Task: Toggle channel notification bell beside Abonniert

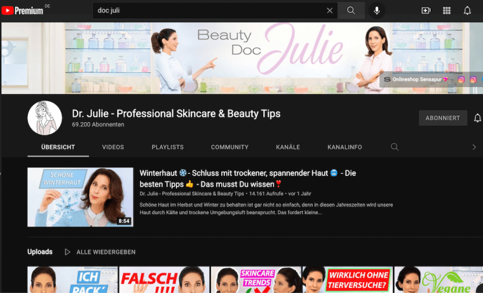Action: click(477, 118)
